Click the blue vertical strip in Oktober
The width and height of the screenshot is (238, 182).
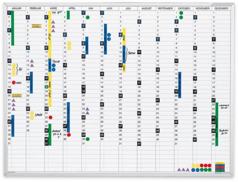tap(180, 85)
